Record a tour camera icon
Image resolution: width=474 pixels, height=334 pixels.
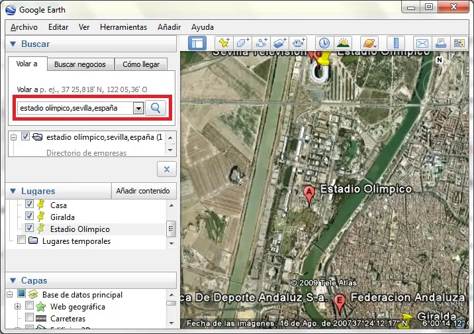(x=299, y=43)
